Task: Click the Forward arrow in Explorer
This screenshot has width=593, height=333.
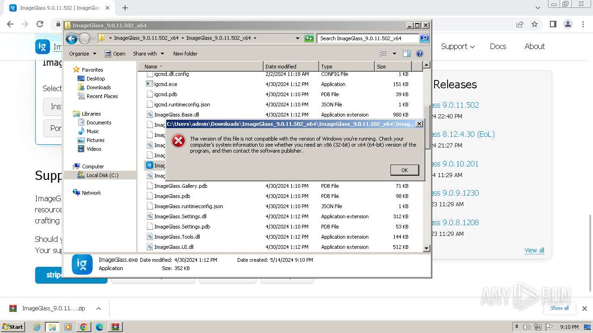Action: click(84, 38)
